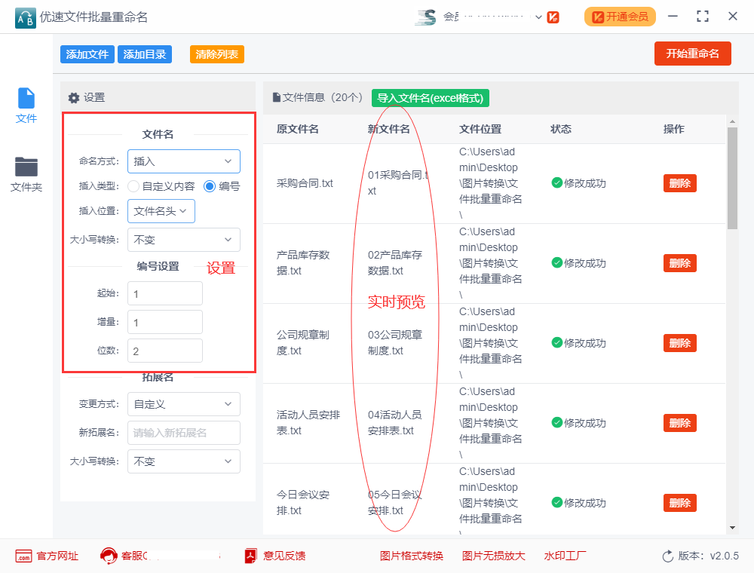Click the VIP badge icon beside account

(553, 17)
